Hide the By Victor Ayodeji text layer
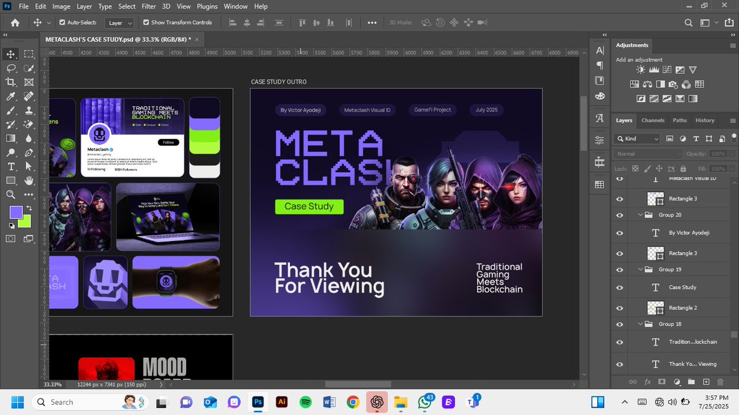This screenshot has width=739, height=415. (620, 233)
